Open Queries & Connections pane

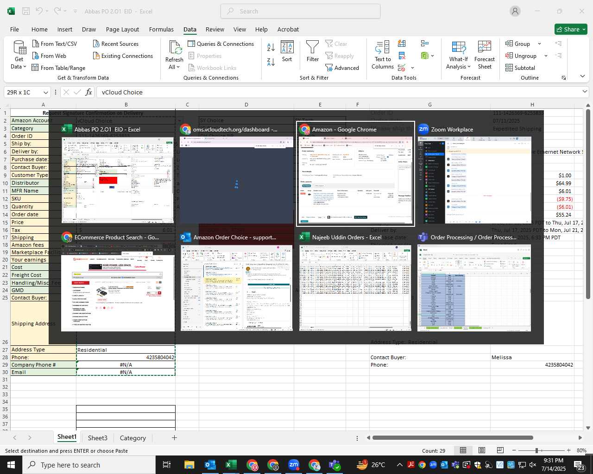tap(221, 44)
